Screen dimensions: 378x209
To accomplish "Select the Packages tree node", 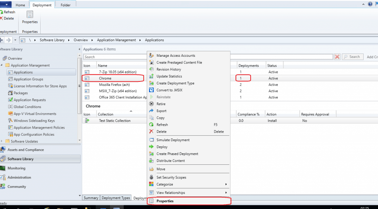I will coord(21,93).
